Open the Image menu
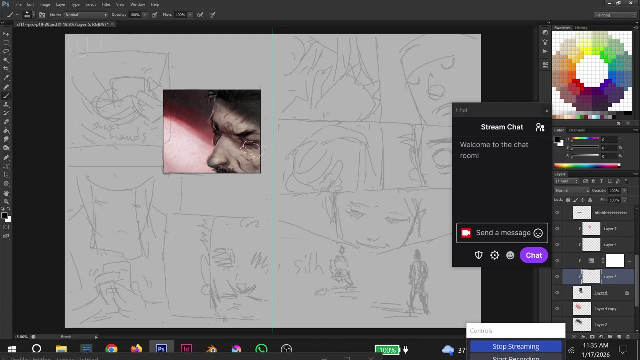This screenshot has width=640, height=360. coord(45,4)
